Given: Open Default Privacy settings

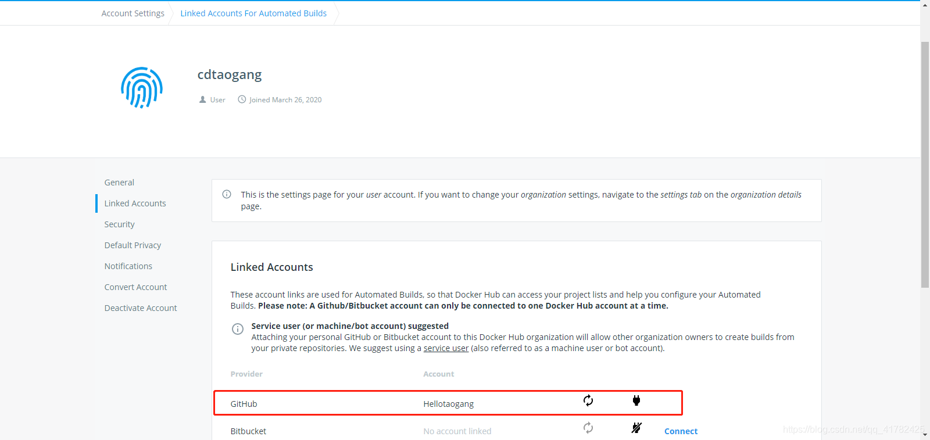Looking at the screenshot, I should (x=133, y=245).
